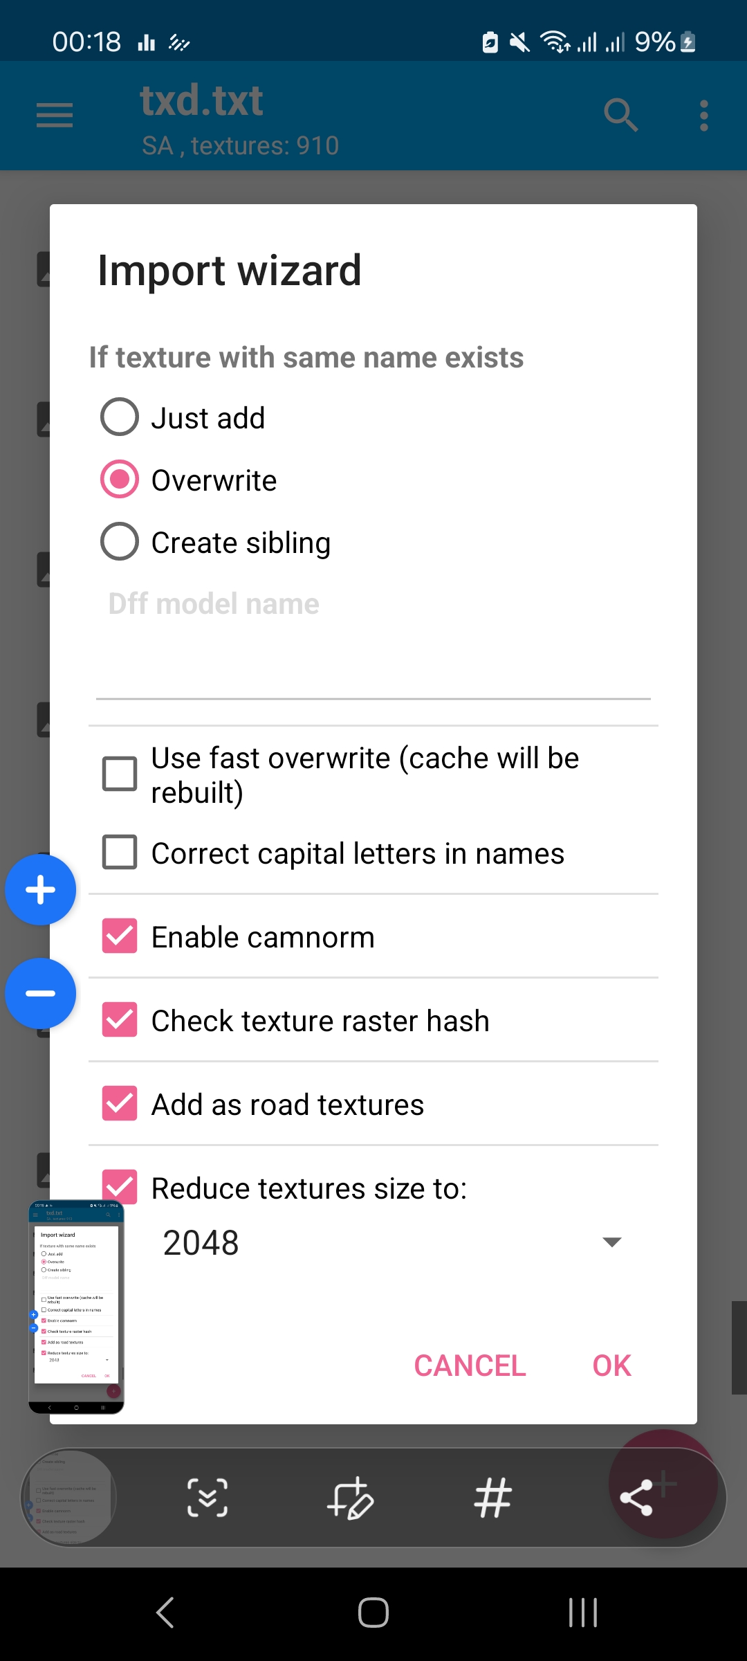Tap the share screenshot icon
747x1661 pixels.
click(636, 1498)
